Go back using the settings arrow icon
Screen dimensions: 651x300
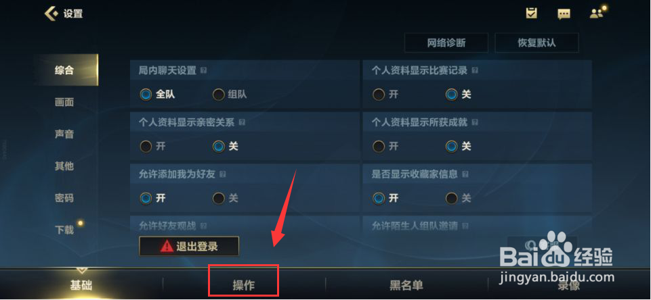click(x=51, y=14)
